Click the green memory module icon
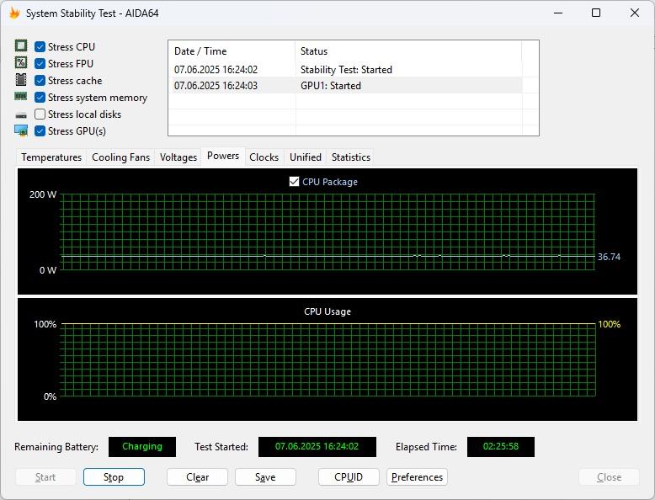 click(x=21, y=97)
